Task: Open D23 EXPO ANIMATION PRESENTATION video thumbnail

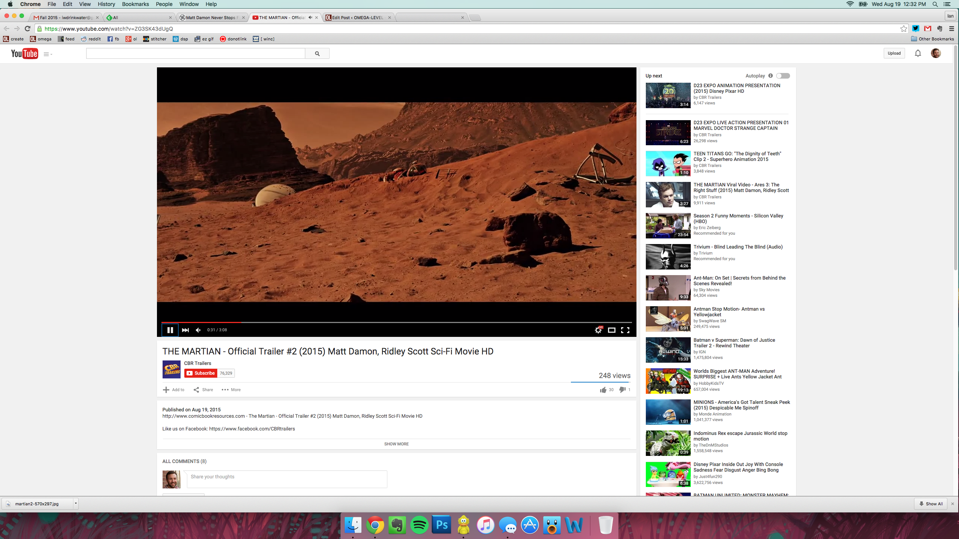Action: (668, 95)
